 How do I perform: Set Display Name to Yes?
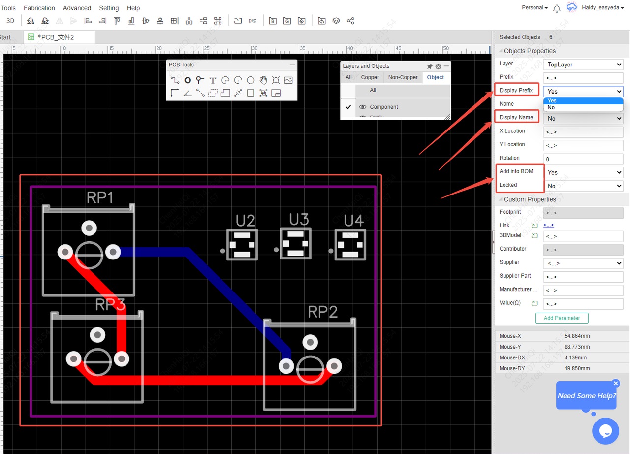pos(583,118)
